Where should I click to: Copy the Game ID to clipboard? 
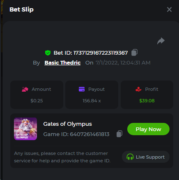119,134
